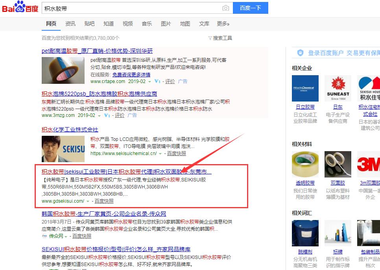Click the search input with 积水胶带
Image resolution: width=380 pixels, height=270 pixels.
click(132, 8)
